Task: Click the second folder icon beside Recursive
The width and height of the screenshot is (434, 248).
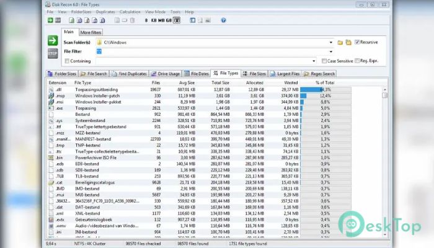Action: (x=348, y=42)
